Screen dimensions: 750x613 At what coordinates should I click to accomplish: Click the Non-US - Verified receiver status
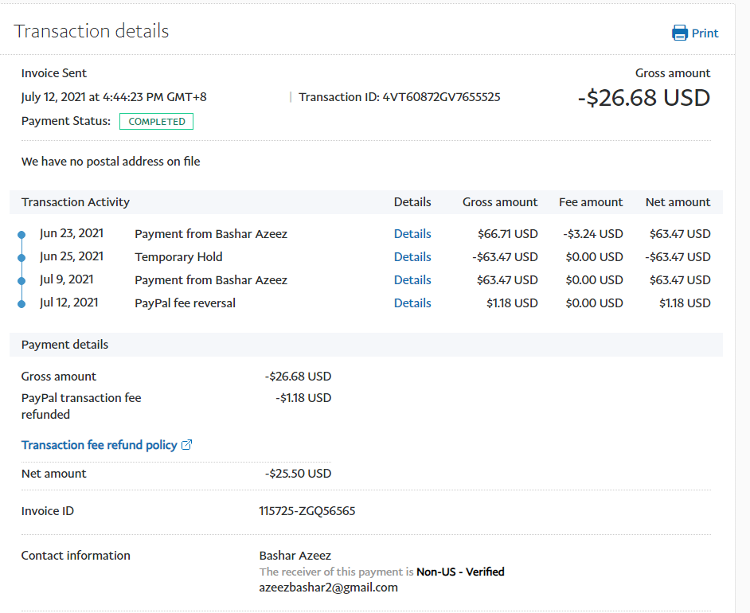pos(460,572)
